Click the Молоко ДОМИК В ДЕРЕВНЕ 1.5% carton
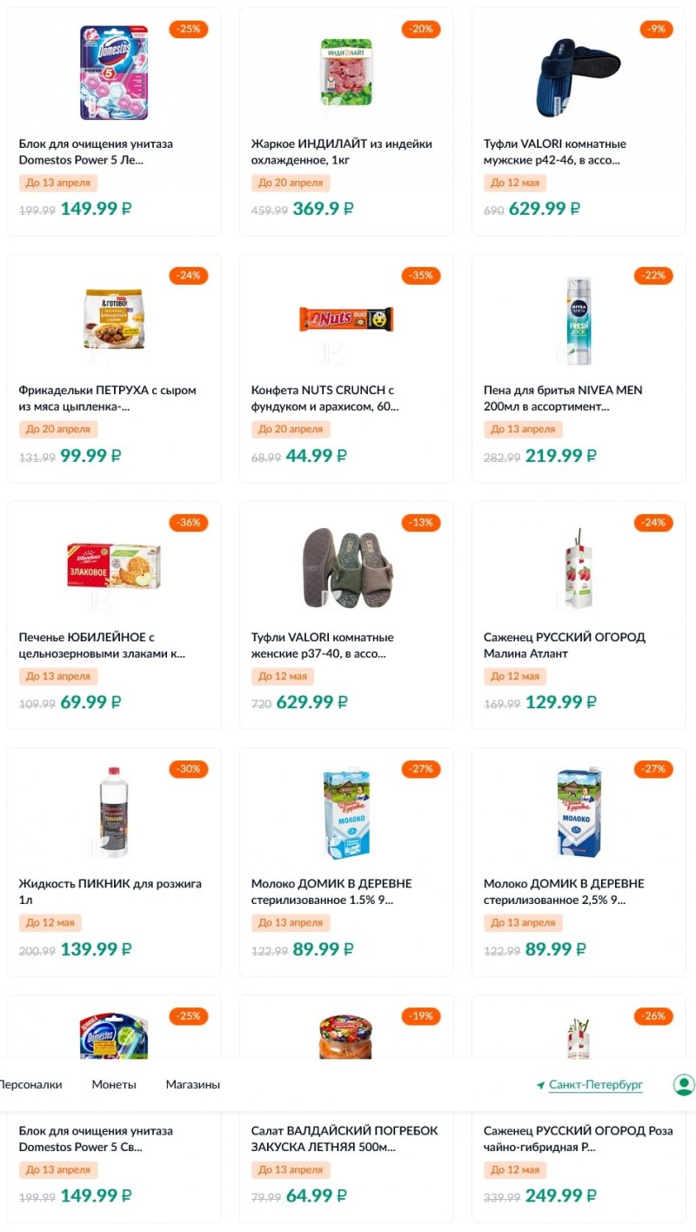The width and height of the screenshot is (696, 1232). click(346, 814)
